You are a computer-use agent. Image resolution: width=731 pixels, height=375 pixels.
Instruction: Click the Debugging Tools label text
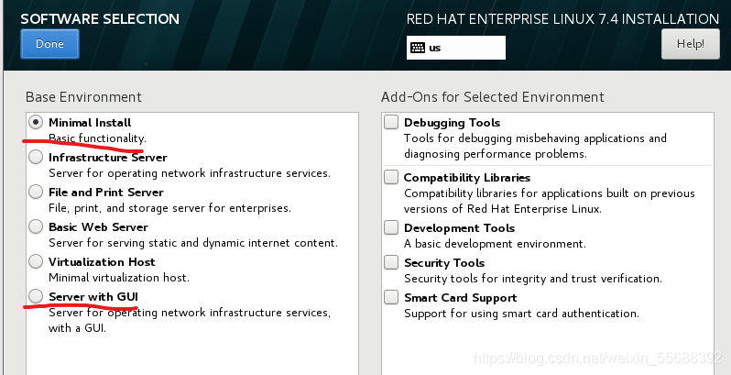[452, 123]
